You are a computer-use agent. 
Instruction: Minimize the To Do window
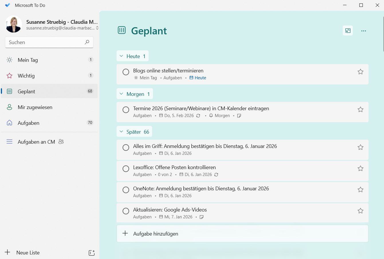[345, 5]
